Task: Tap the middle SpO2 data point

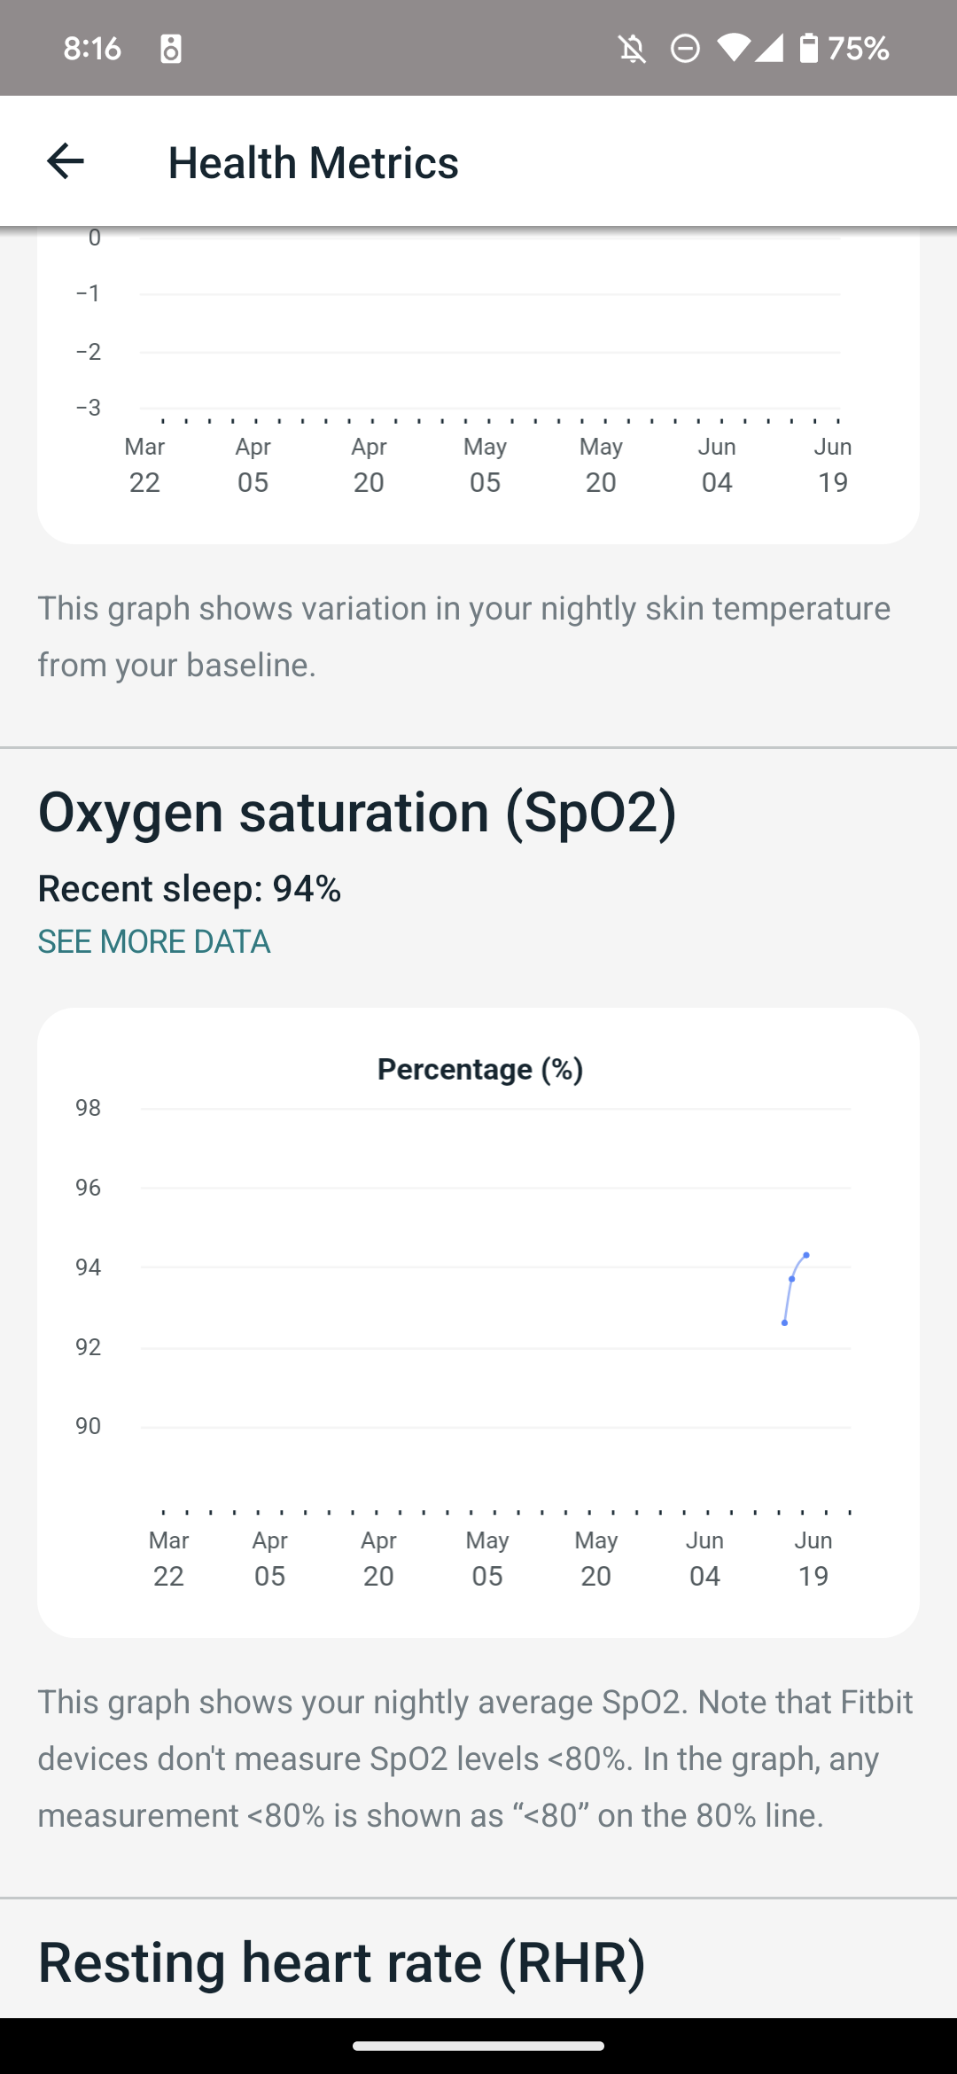Action: click(792, 1279)
